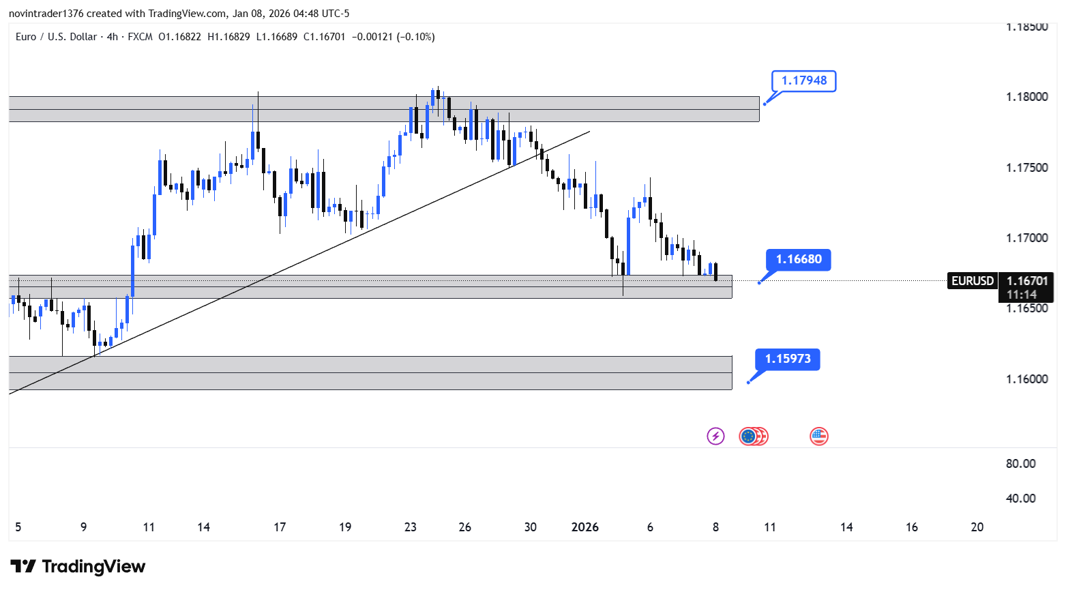This screenshot has width=1066, height=592.
Task: Click the EURUSD symbol tag on price axis
Action: click(972, 281)
